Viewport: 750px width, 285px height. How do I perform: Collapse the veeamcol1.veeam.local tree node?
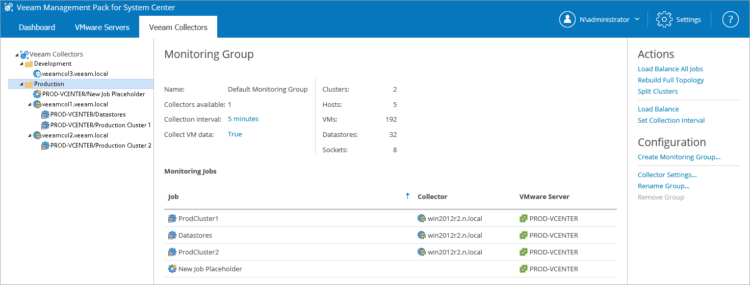tap(30, 105)
